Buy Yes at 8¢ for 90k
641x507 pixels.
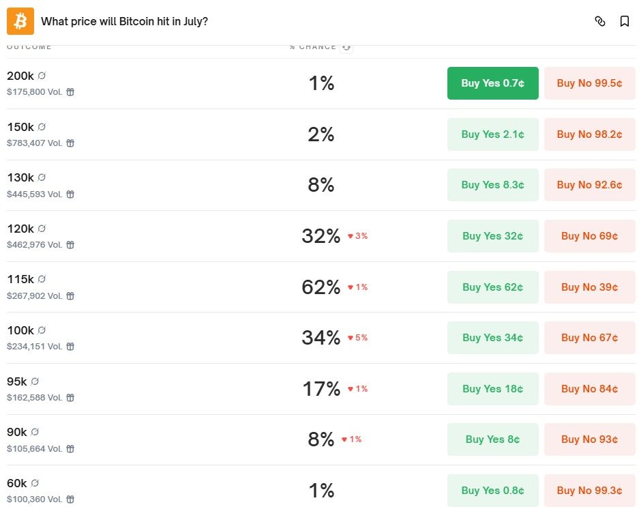click(x=493, y=439)
